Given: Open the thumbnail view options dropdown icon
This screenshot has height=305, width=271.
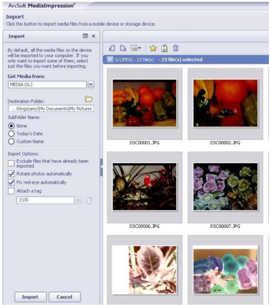Looking at the screenshot, I should point(136,48).
